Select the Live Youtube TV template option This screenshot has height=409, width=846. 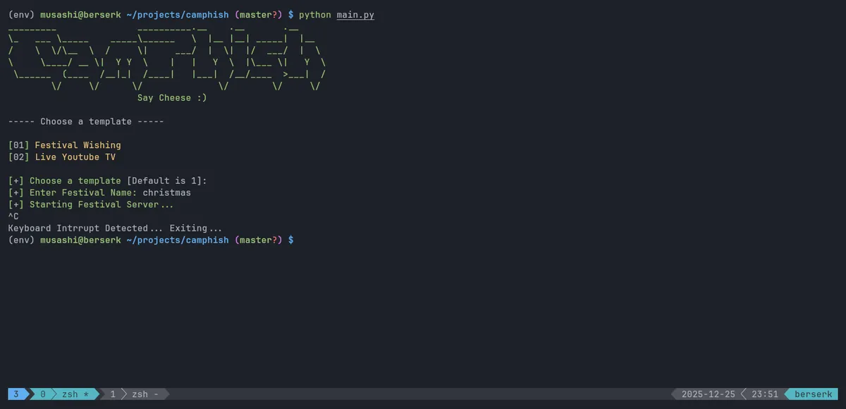(x=75, y=157)
